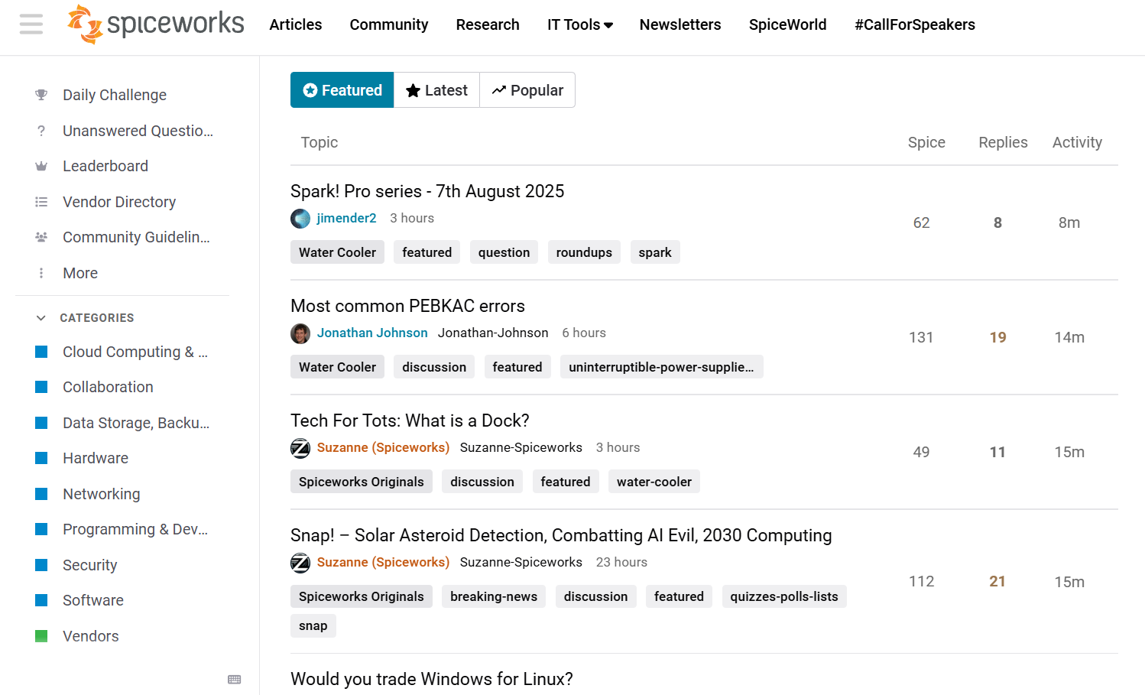1145x695 pixels.
Task: Click the quizzes-polls-lists tag
Action: (784, 596)
